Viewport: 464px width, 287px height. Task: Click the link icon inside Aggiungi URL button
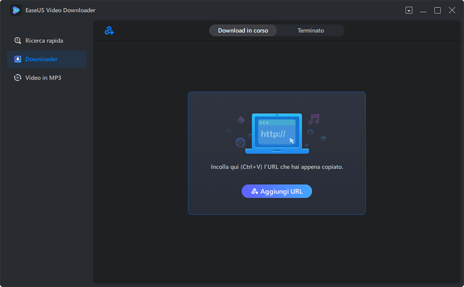tap(254, 191)
